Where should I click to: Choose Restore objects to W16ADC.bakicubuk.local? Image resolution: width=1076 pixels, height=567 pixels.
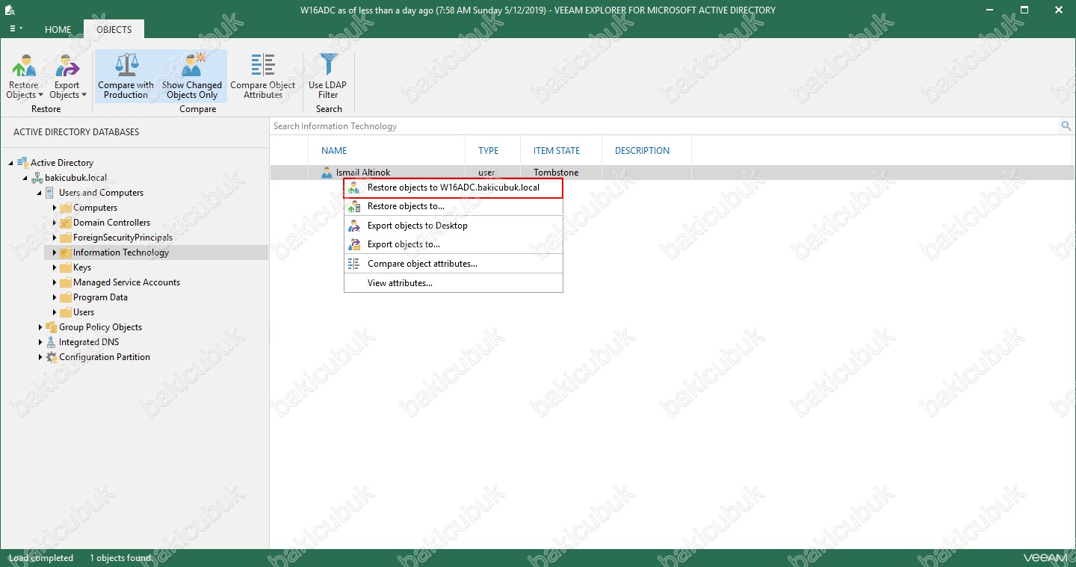(x=453, y=188)
